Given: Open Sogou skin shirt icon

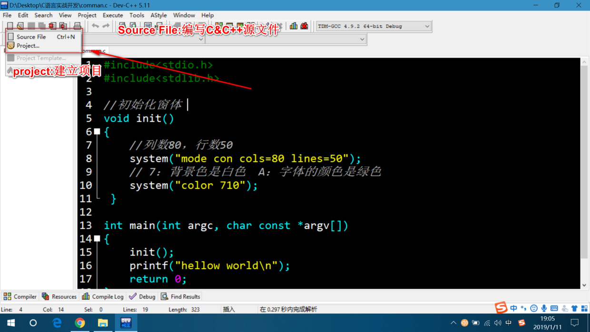Looking at the screenshot, I should click(x=574, y=308).
